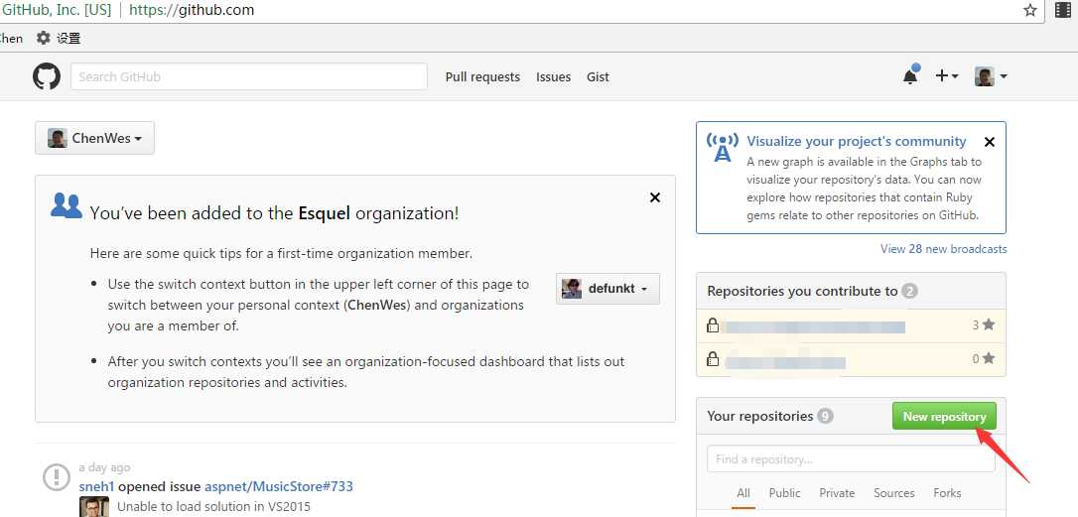This screenshot has width=1078, height=517.
Task: Focus the Find a repository field
Action: pos(851,458)
